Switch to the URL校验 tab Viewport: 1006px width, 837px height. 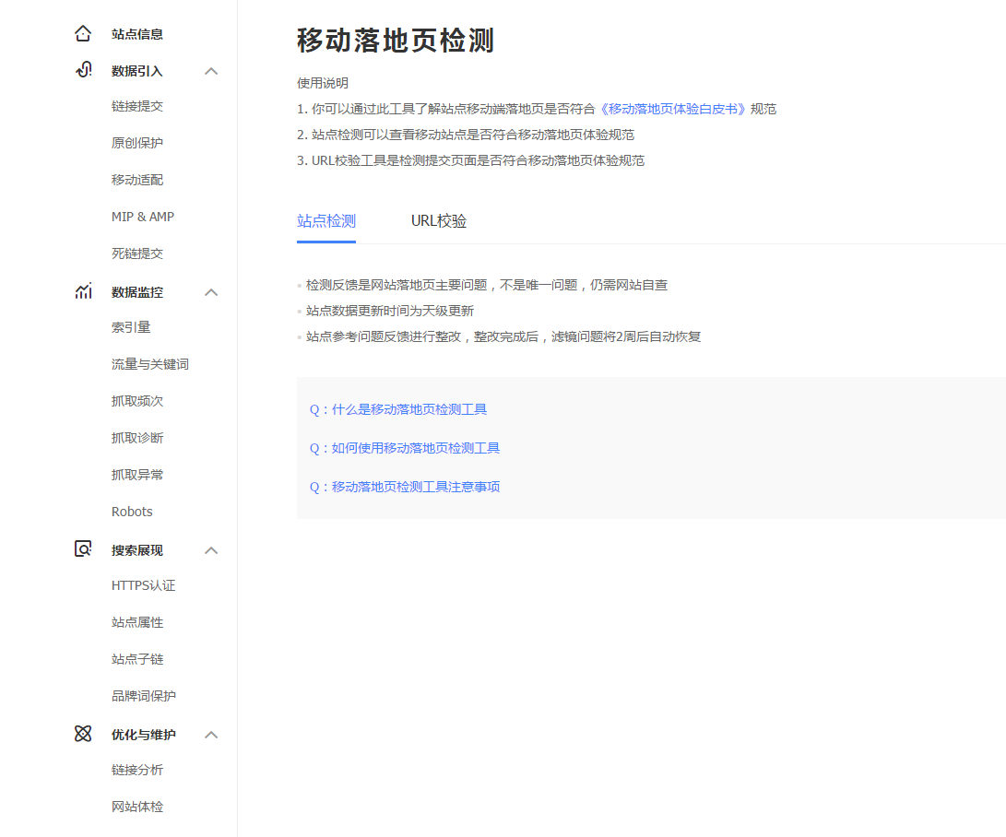point(439,220)
